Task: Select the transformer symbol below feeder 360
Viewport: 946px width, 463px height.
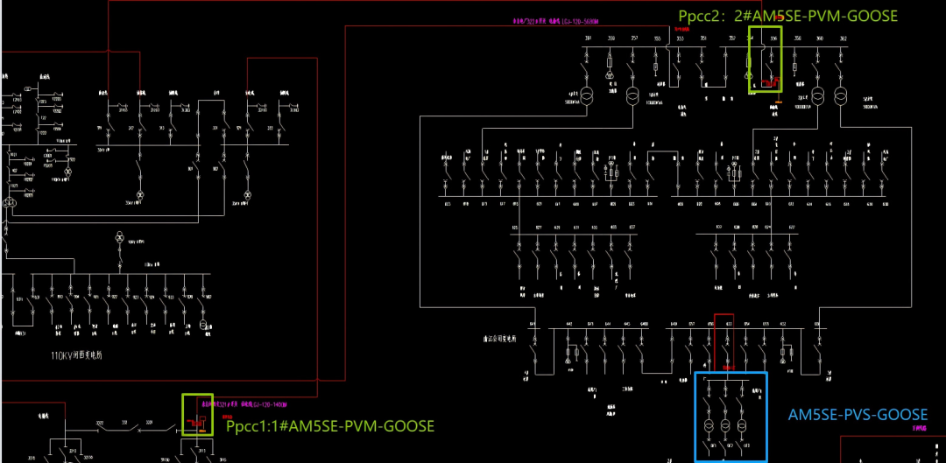Action: click(x=818, y=96)
